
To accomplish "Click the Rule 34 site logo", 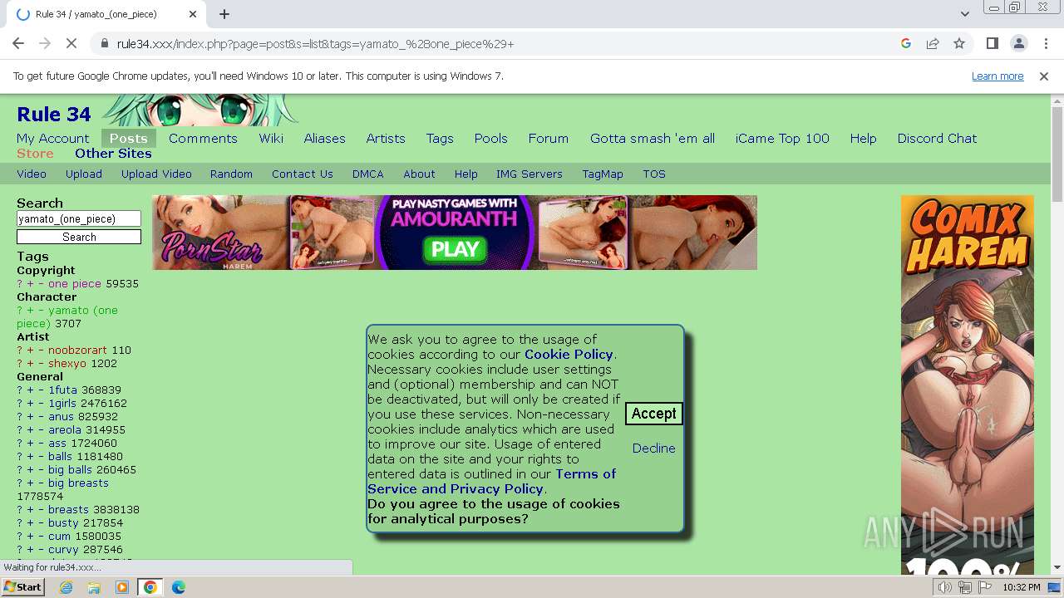I will 54,115.
